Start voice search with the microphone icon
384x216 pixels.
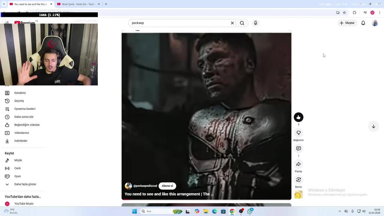(x=256, y=23)
